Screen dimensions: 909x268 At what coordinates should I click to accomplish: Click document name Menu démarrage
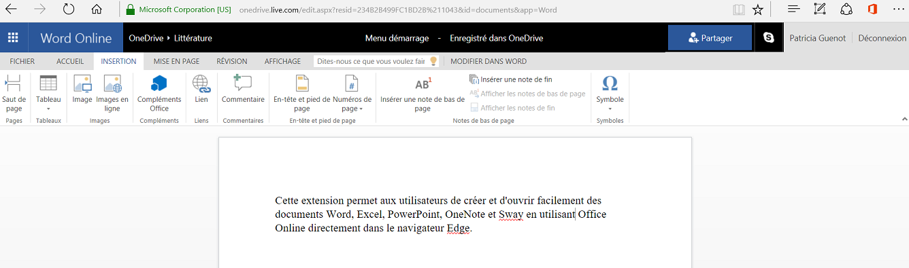click(x=396, y=38)
